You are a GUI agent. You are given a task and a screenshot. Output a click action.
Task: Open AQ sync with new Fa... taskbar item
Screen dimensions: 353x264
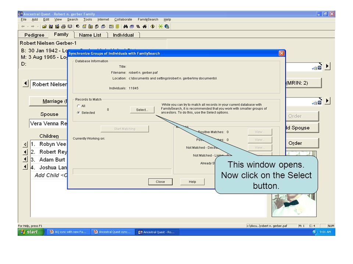point(69,232)
